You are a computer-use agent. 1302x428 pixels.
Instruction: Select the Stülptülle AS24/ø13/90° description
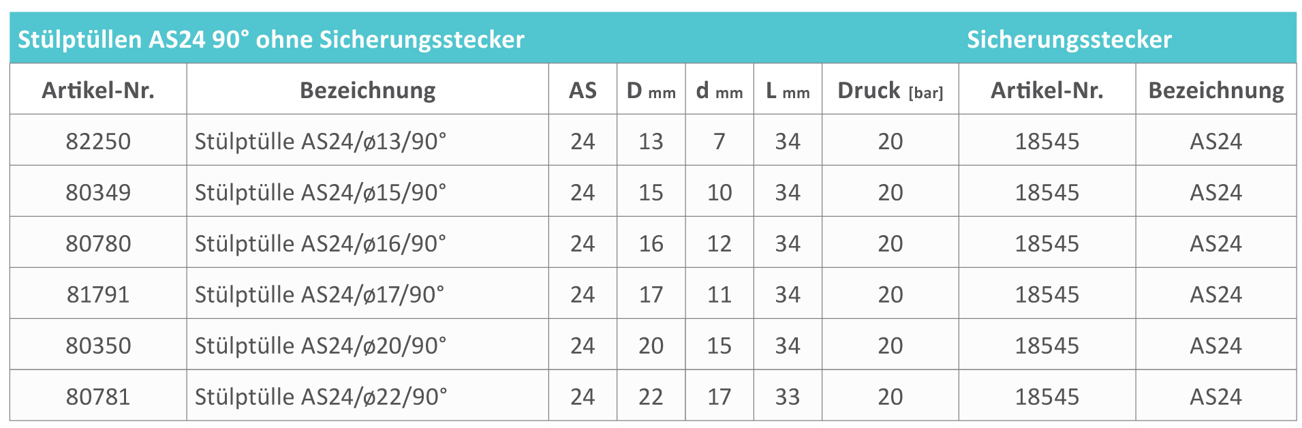click(320, 141)
